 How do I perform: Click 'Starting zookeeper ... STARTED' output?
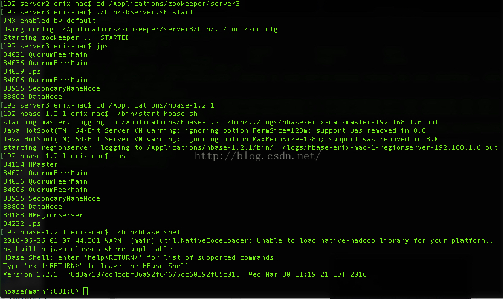(x=66, y=37)
